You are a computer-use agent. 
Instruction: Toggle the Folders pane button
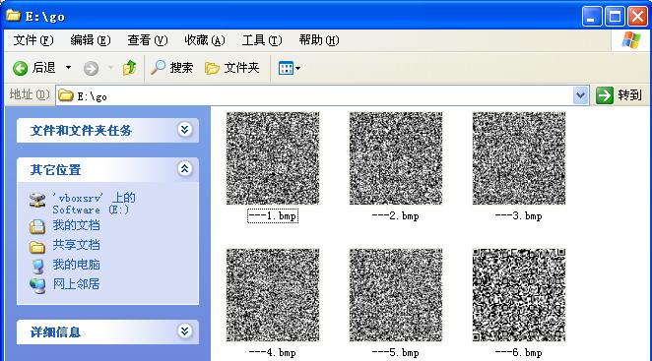232,67
